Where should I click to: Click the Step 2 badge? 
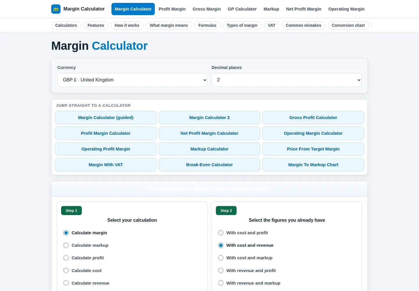(x=226, y=211)
